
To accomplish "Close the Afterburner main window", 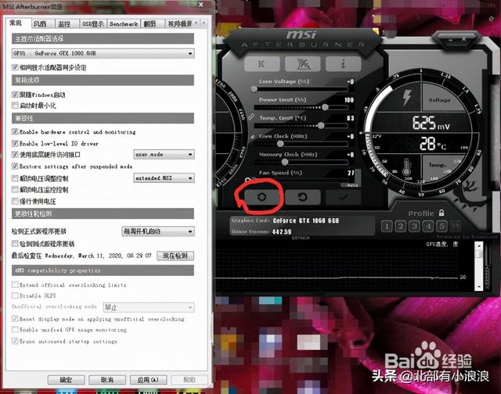I will (464, 39).
